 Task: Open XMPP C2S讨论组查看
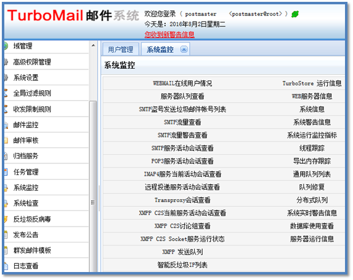point(182,226)
